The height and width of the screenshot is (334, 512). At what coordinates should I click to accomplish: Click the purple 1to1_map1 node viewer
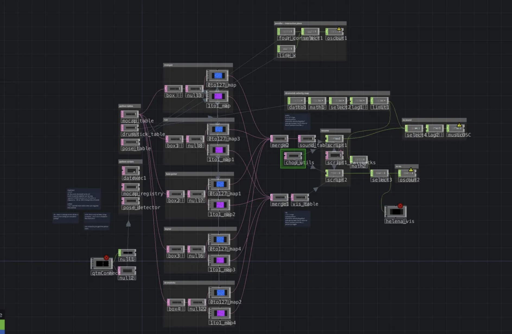tap(218, 150)
